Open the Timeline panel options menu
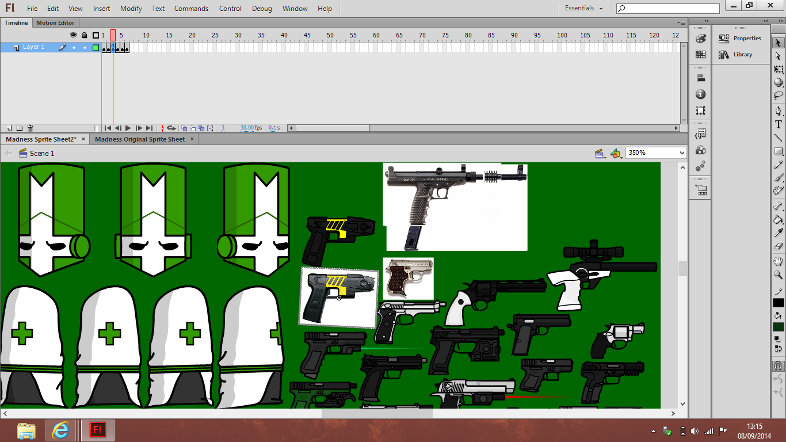The width and height of the screenshot is (786, 442). (682, 22)
